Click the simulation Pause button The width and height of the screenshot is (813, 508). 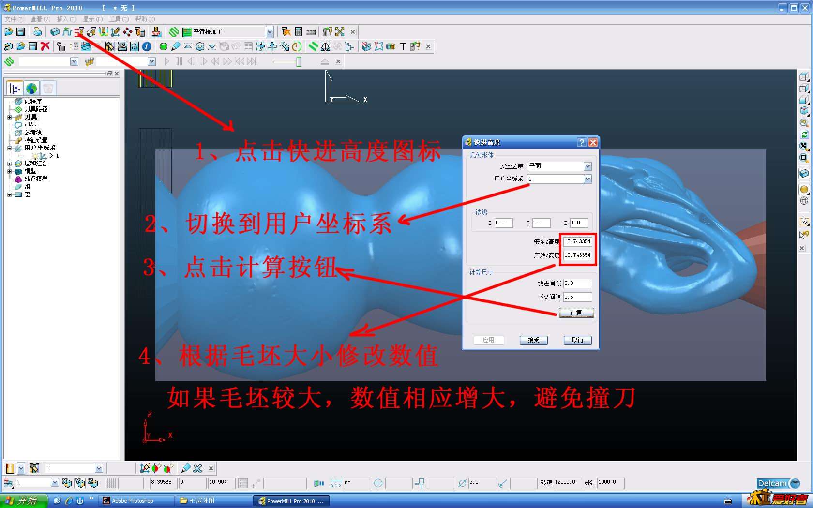click(x=179, y=61)
